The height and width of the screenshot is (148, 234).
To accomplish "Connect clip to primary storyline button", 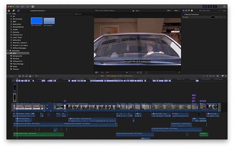I will [19, 76].
